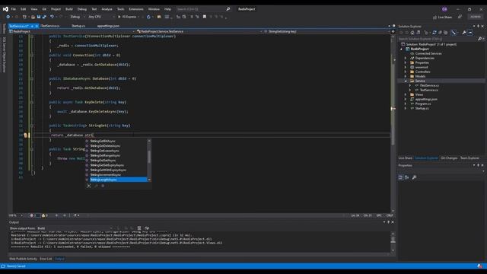487x274 pixels.
Task: Click the Save All toolbar icon
Action: [44, 17]
